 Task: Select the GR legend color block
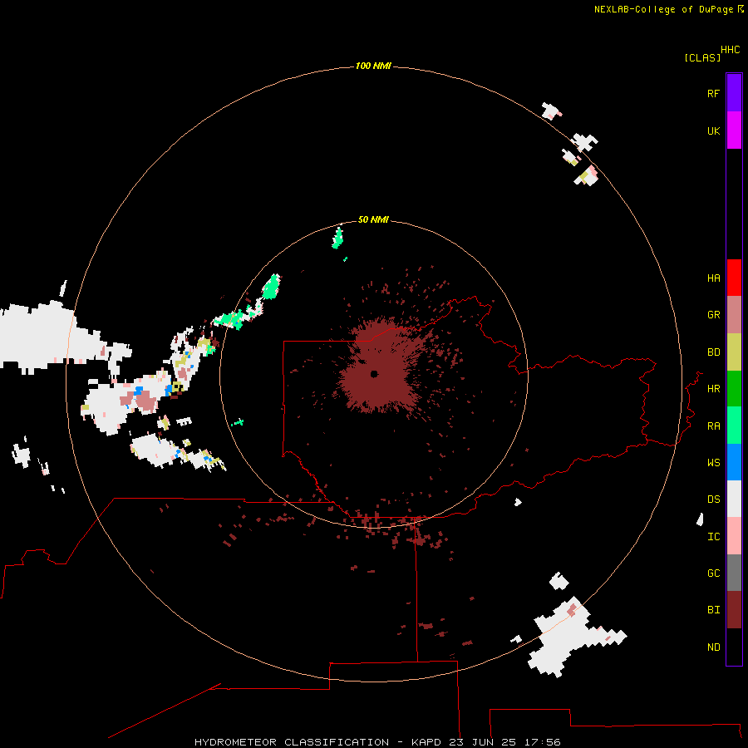pos(734,315)
